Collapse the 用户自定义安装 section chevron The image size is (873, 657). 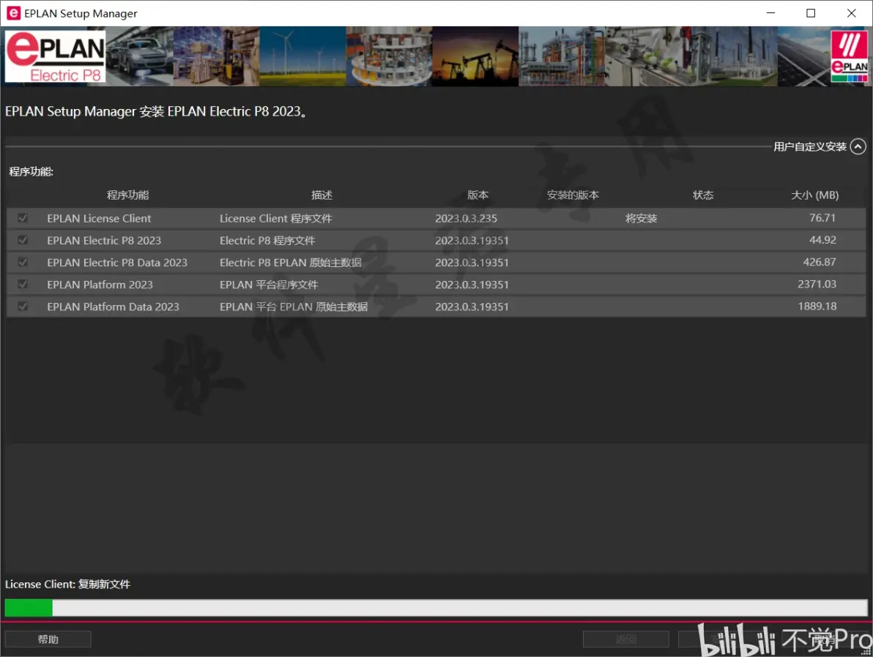click(x=858, y=146)
